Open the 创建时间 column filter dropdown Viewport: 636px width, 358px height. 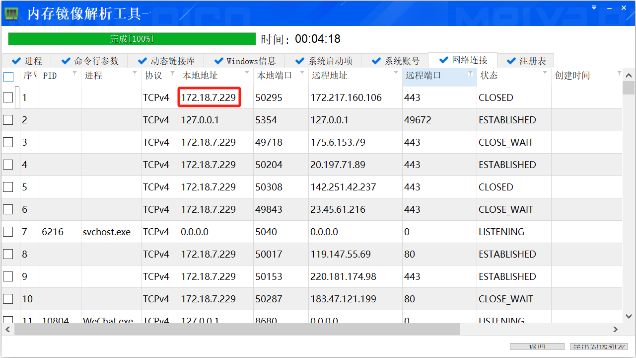[x=619, y=74]
